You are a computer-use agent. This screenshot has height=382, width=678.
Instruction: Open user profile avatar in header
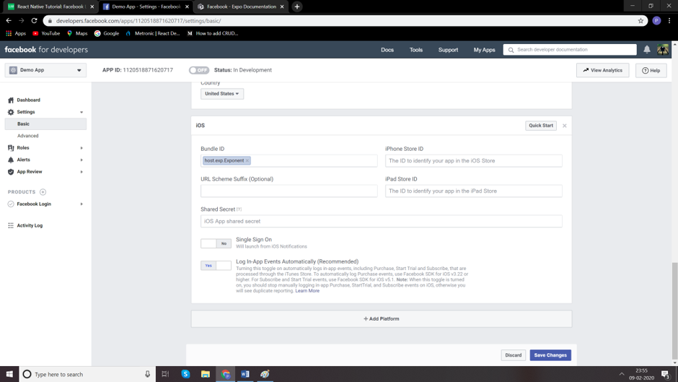(663, 49)
